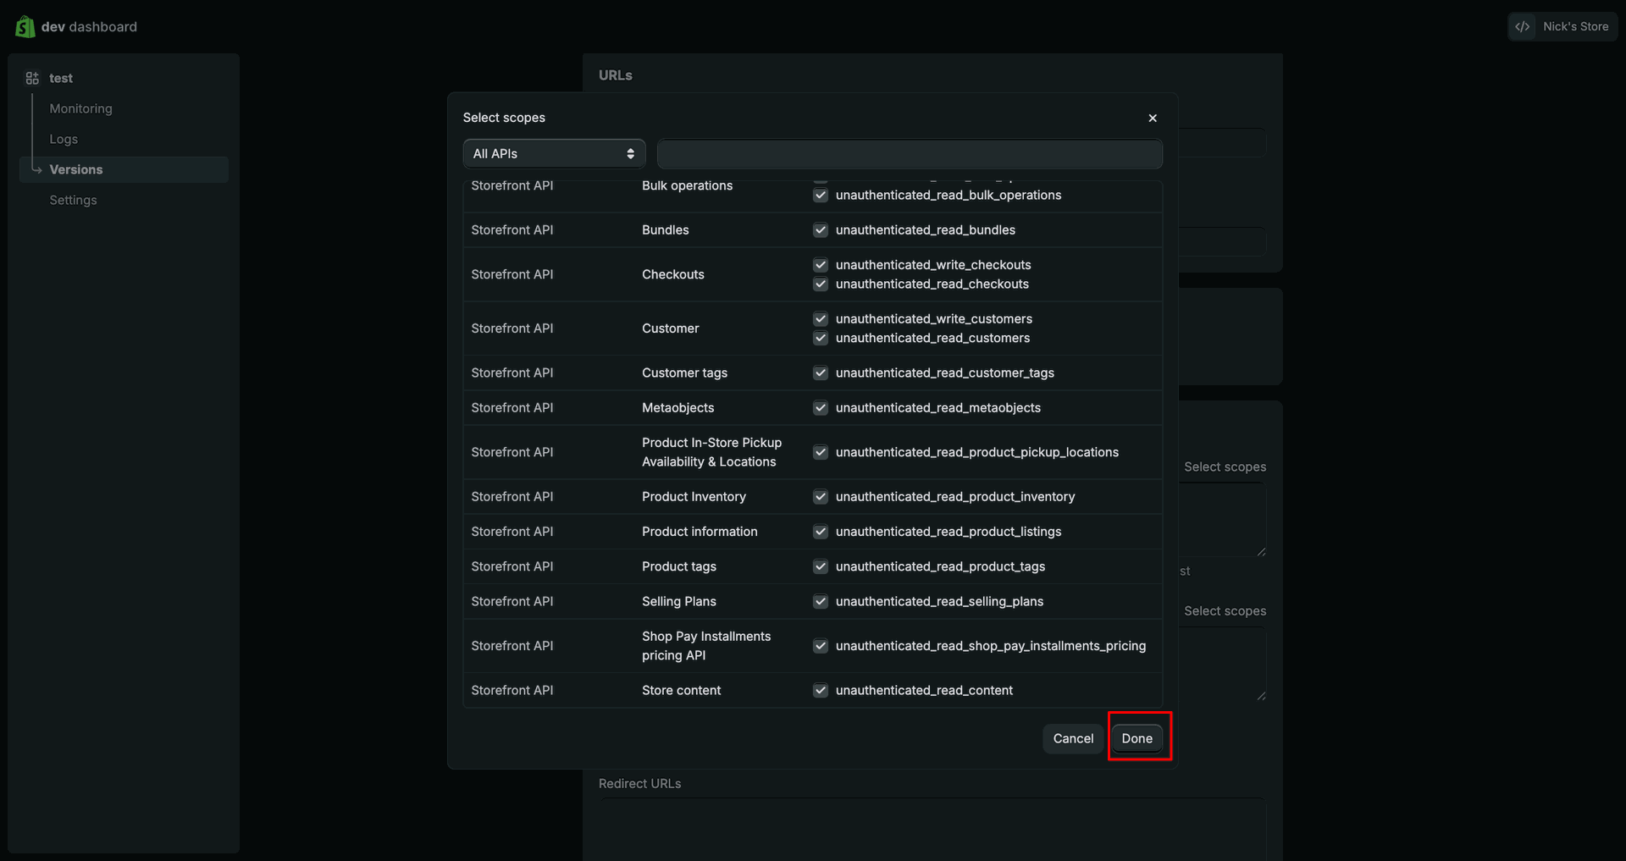Toggle unauthenticated_write_checkouts checkbox

pos(821,265)
